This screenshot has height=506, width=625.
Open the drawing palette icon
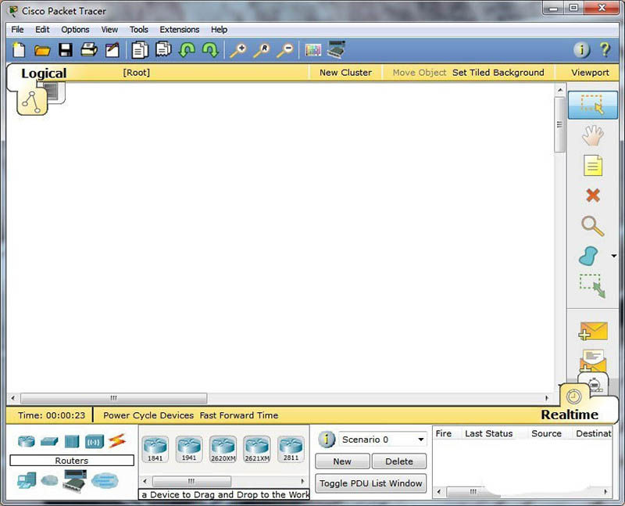pyautogui.click(x=313, y=50)
